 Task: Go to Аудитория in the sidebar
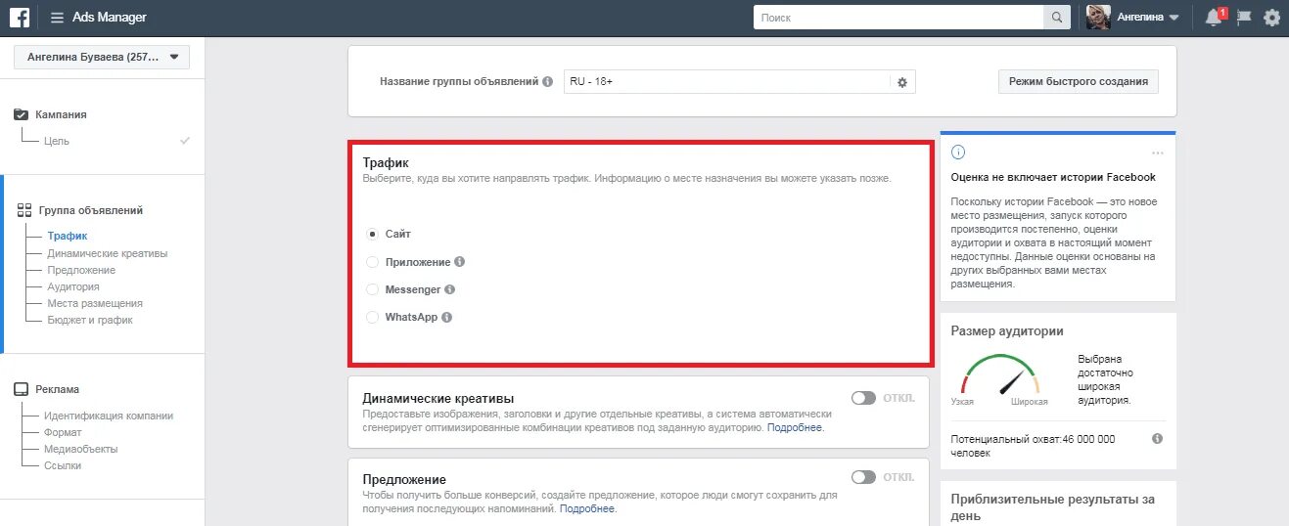click(73, 286)
